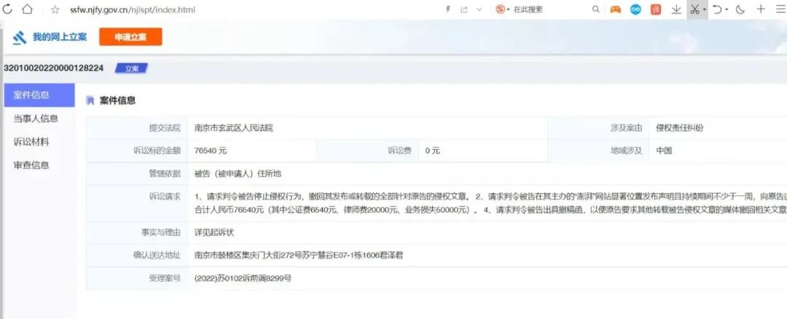Open the downloads arrow icon
This screenshot has height=319, width=787.
pos(676,9)
